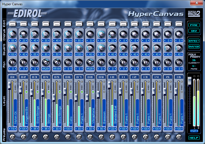The image size is (205, 144).
Task: Preview the Vibraphone sound on part 08
Action: click(x=90, y=137)
